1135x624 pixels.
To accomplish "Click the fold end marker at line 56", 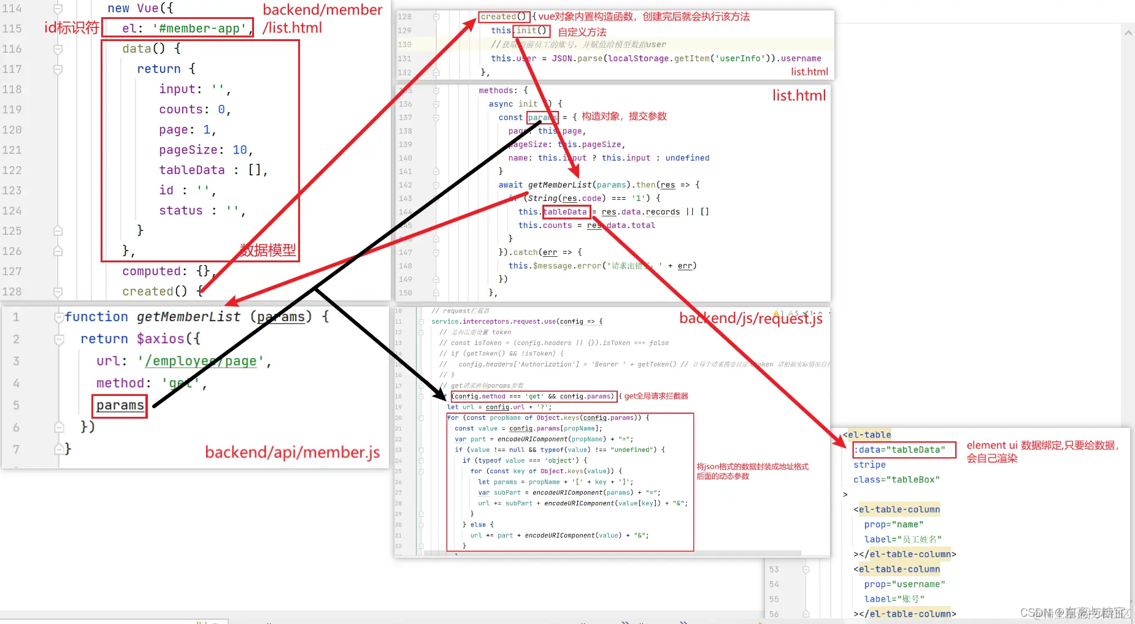I will tap(806, 614).
